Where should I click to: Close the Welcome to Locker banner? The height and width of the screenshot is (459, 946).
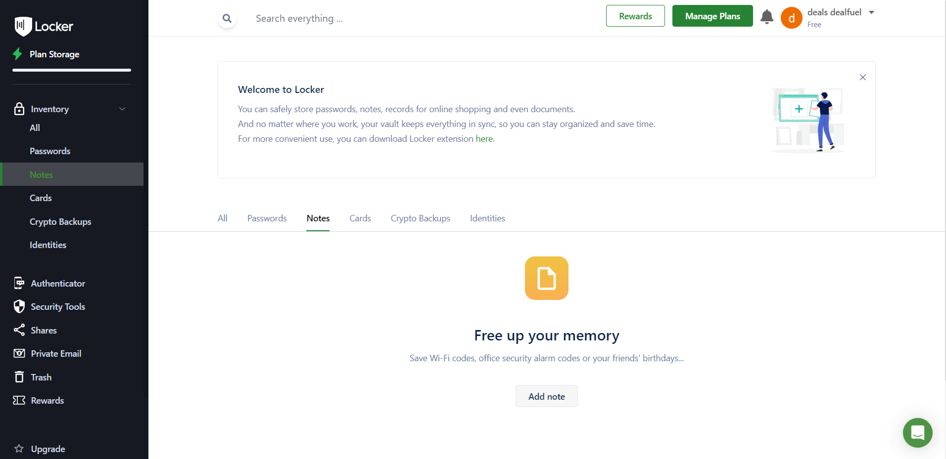click(x=863, y=77)
